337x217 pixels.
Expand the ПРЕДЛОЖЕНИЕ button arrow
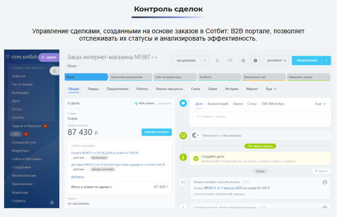click(x=326, y=60)
